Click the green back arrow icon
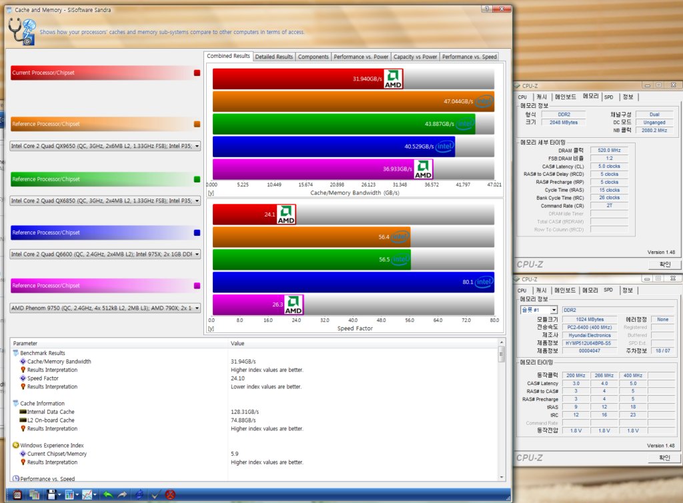 tap(108, 495)
